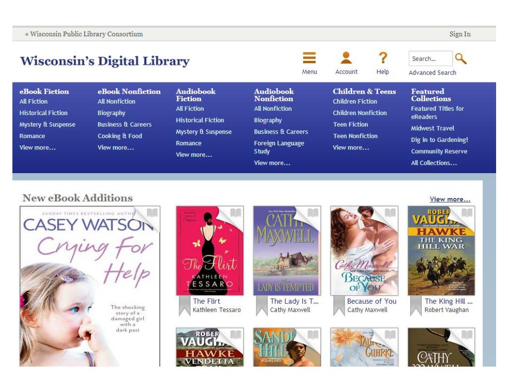Click the Sign In link
The image size is (508, 381).
coord(460,34)
